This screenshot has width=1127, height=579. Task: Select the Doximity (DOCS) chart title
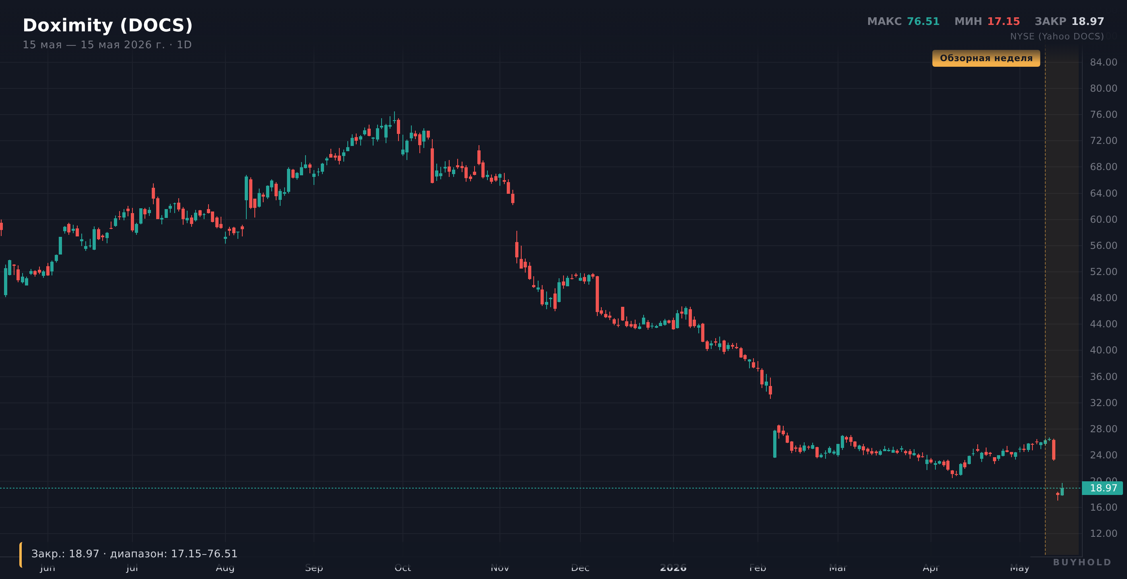click(x=107, y=25)
